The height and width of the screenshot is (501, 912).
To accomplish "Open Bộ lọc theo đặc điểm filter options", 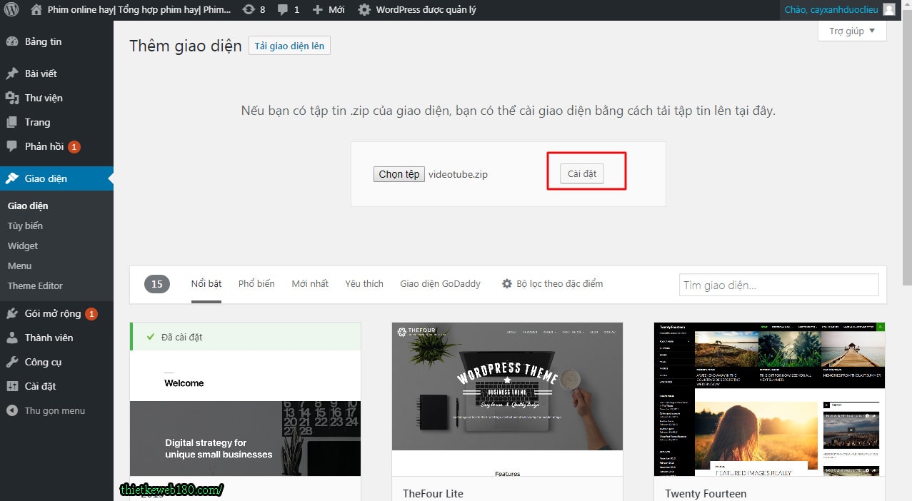I will 556,283.
